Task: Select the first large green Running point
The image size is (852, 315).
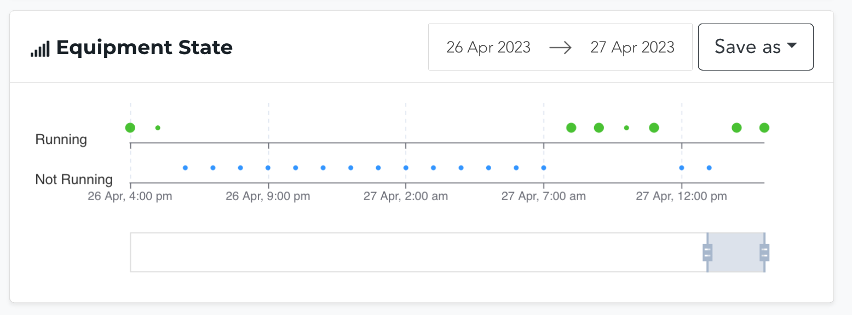Action: coord(130,128)
